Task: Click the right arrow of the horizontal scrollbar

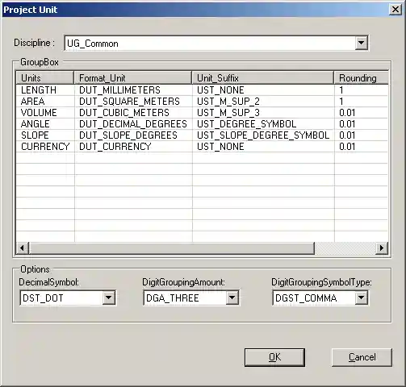Action: pos(382,248)
